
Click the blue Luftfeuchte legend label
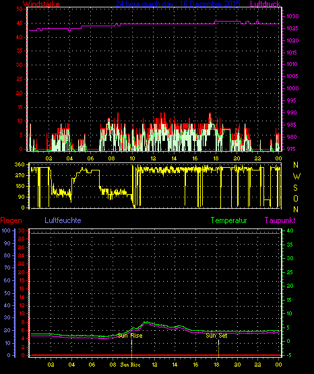(63, 220)
